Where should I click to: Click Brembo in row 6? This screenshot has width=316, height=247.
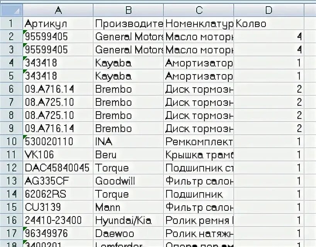click(128, 89)
